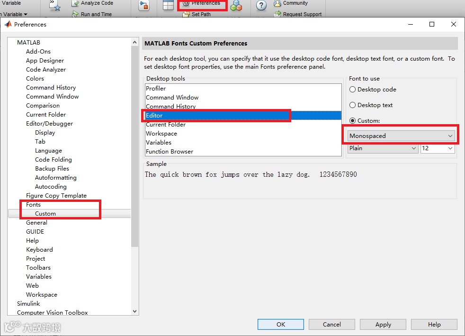Screen dimensions: 465x336
Task: Click the tree scrollbar up arrow
Action: (x=134, y=42)
